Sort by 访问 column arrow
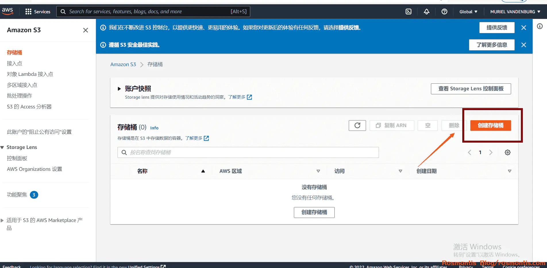Viewport: 547px width, 268px height. [400, 171]
